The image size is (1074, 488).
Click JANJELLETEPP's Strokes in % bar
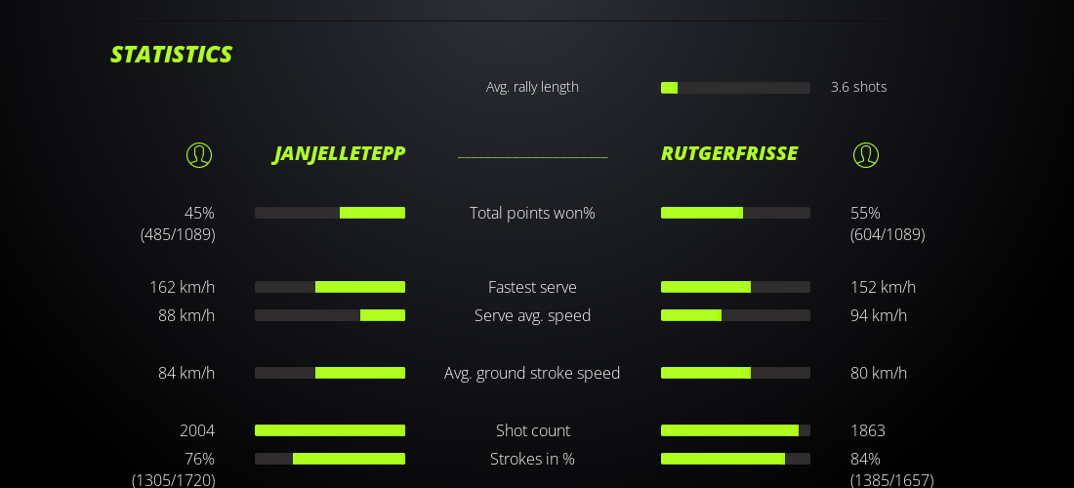pos(330,459)
